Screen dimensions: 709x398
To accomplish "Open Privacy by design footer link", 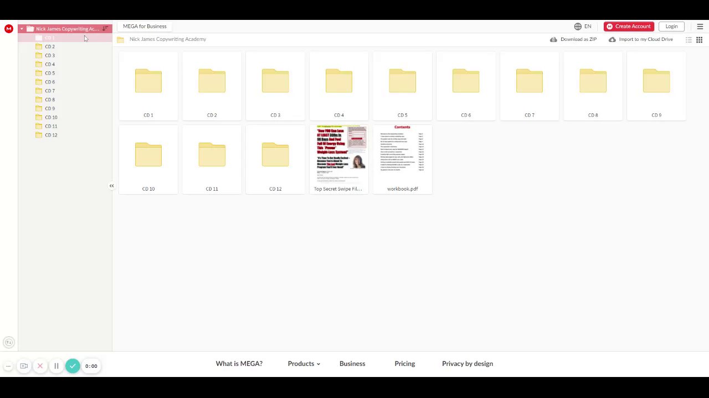I will pyautogui.click(x=467, y=364).
